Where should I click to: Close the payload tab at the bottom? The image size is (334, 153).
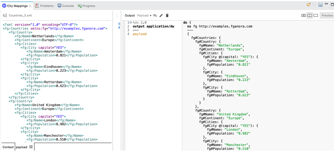[31, 147]
